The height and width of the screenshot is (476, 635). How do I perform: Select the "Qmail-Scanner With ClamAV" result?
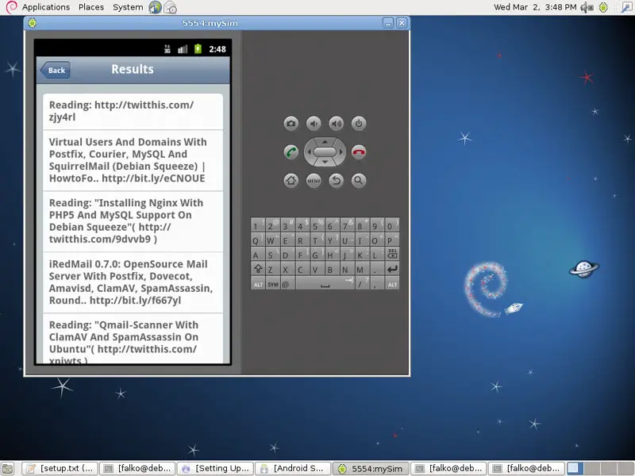(133, 339)
